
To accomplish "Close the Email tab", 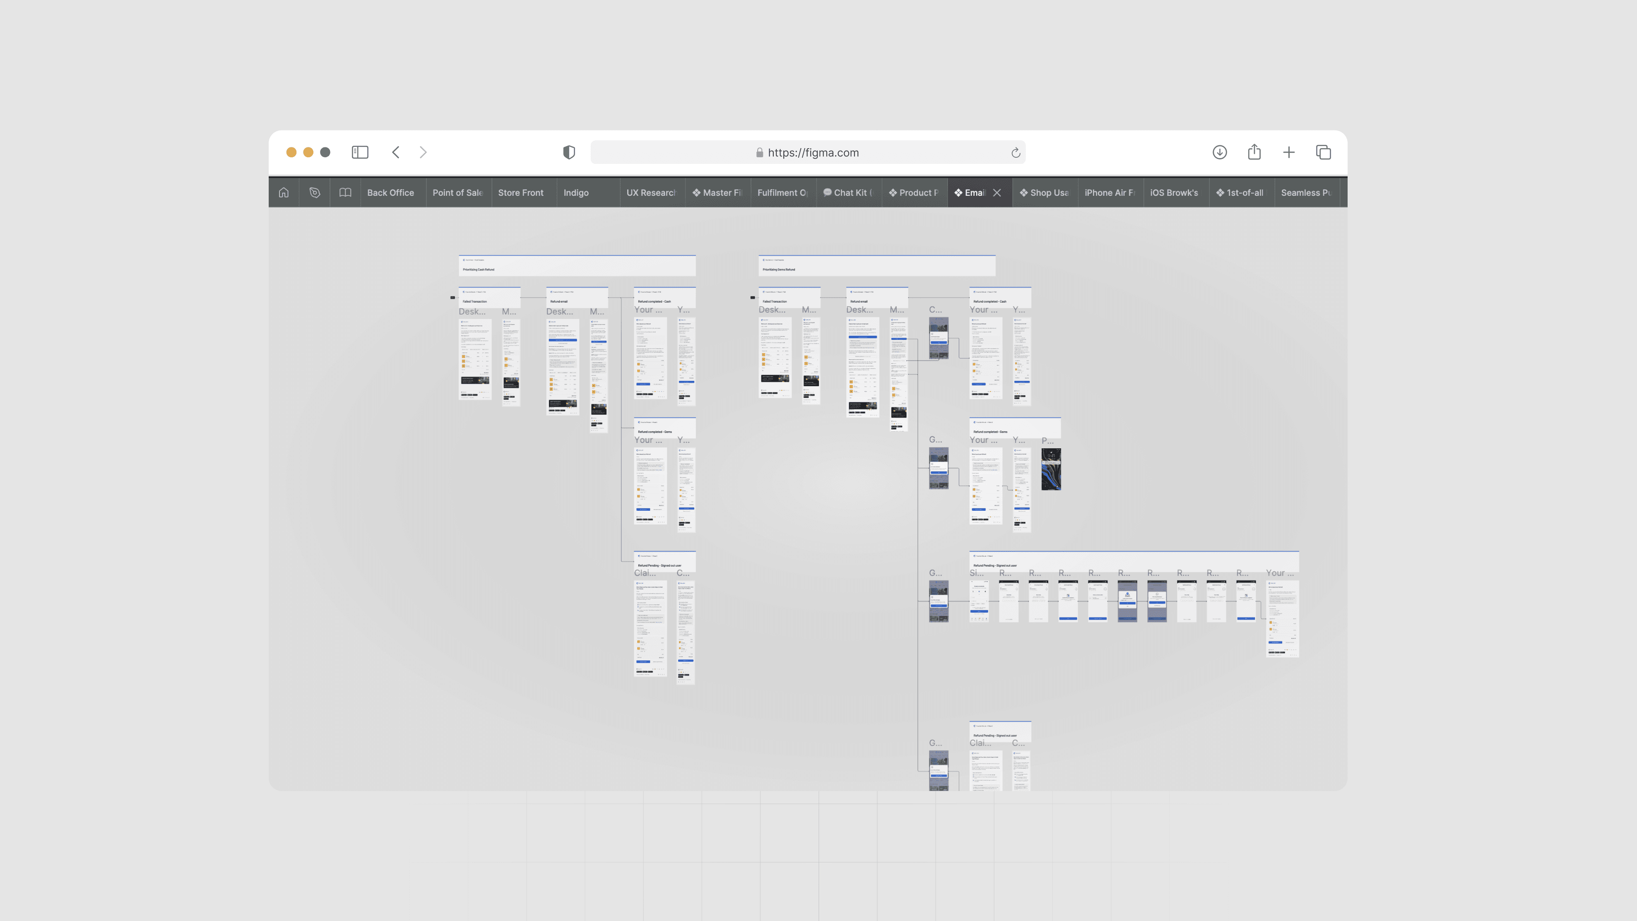I will coord(997,192).
